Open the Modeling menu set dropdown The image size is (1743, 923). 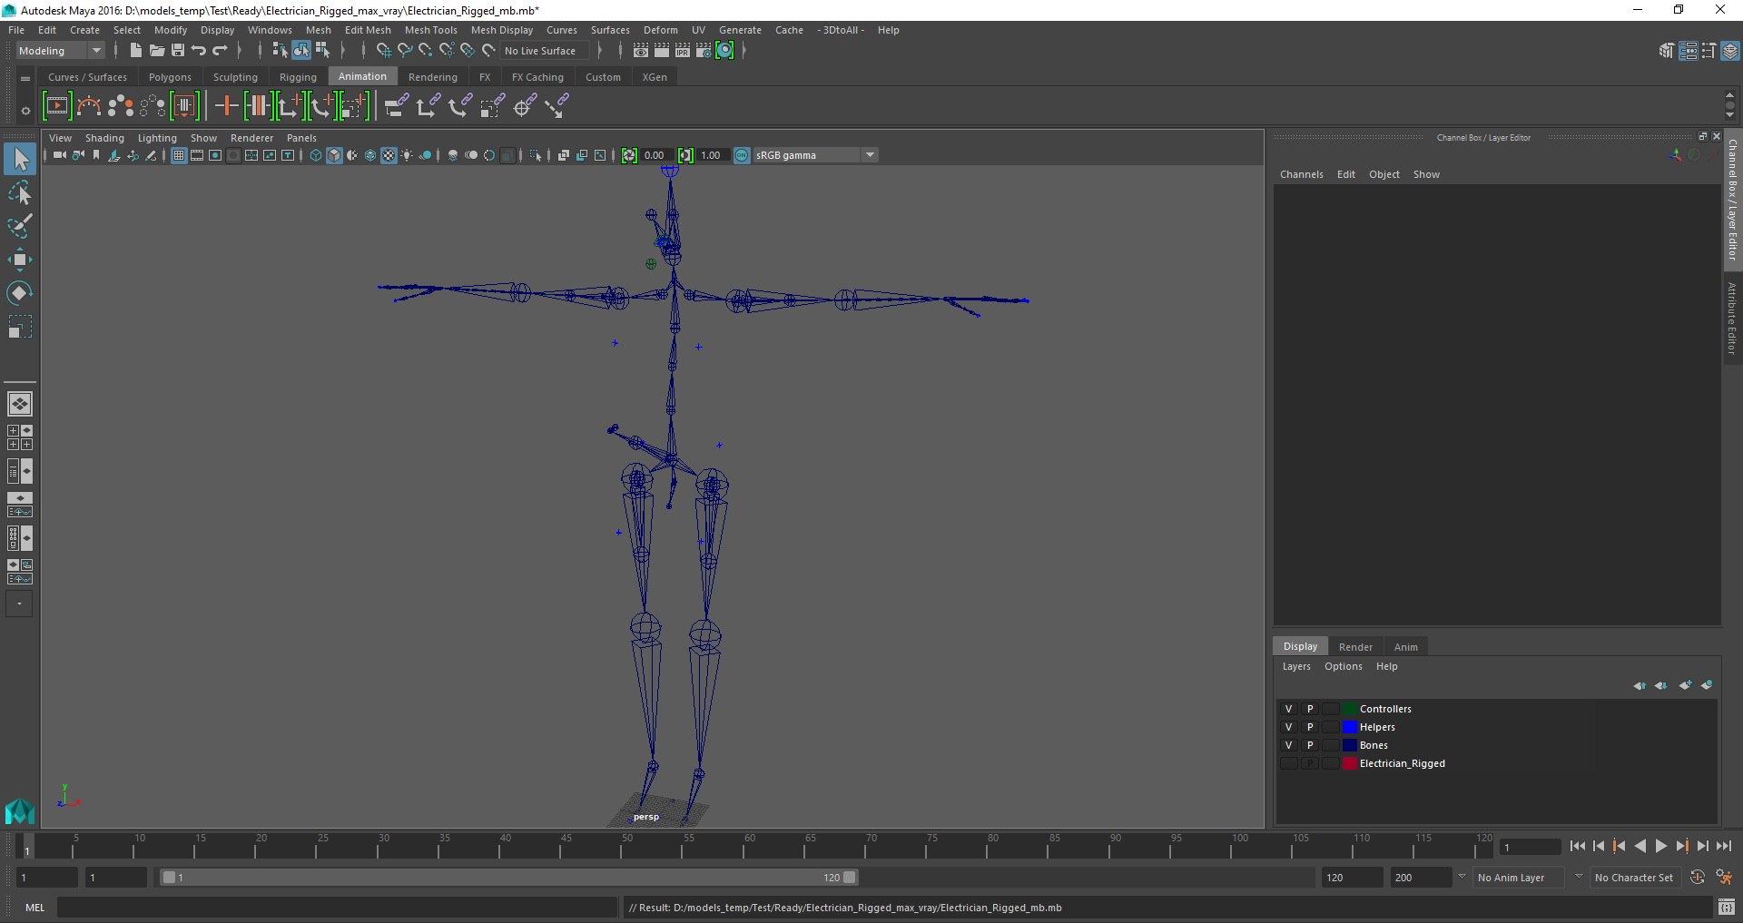click(x=60, y=51)
